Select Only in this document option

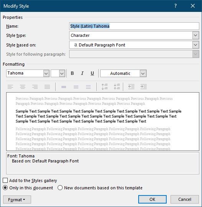(5, 188)
